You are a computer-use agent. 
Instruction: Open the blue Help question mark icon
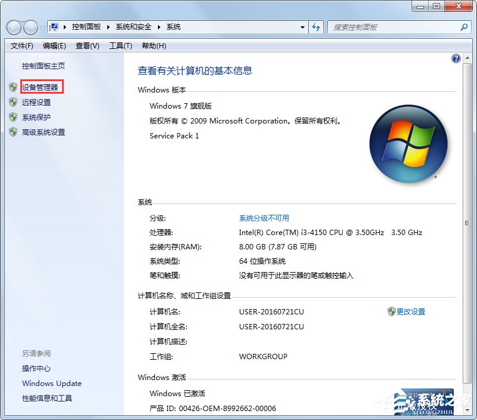(456, 58)
